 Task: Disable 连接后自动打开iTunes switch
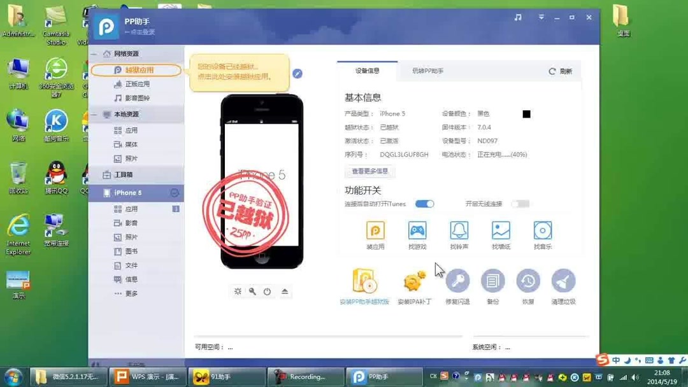tap(424, 204)
